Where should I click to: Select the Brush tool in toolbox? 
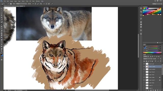[x=2, y=24]
